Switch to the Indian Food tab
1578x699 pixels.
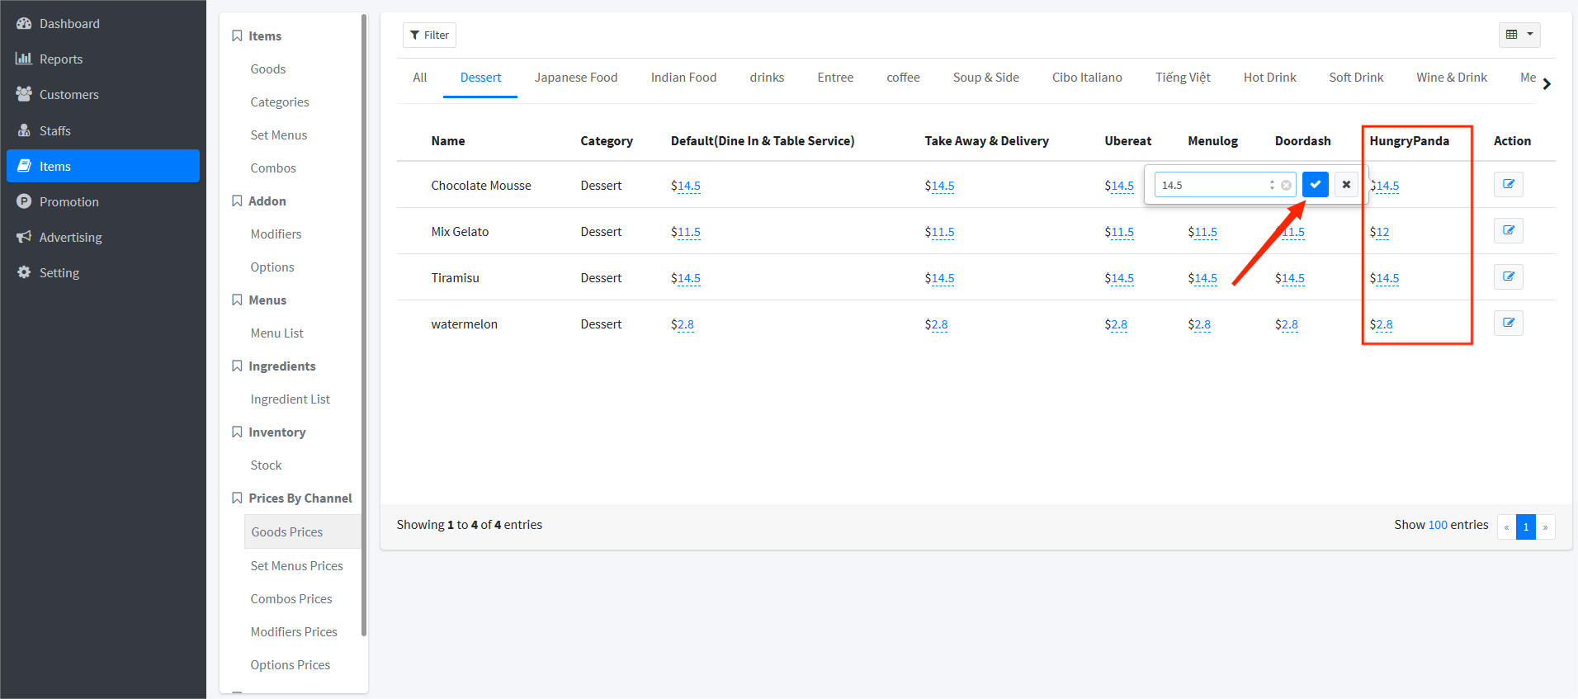point(683,78)
